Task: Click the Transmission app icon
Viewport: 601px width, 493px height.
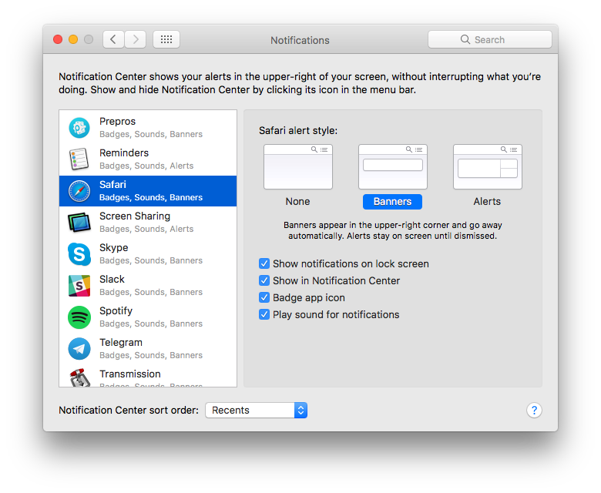Action: [79, 377]
